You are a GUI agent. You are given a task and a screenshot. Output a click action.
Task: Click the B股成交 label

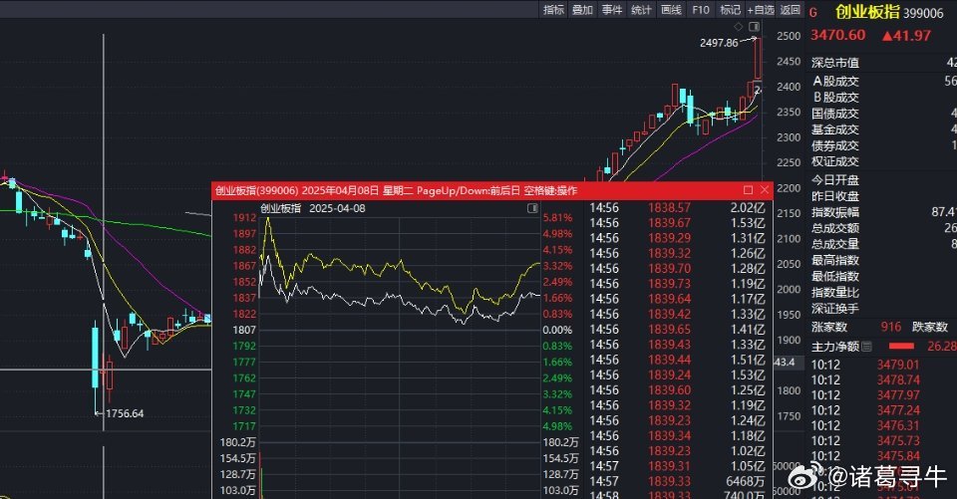coord(835,97)
